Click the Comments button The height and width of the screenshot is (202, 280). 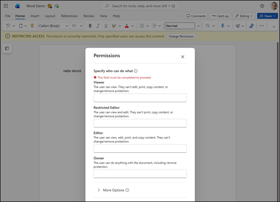pos(196,16)
